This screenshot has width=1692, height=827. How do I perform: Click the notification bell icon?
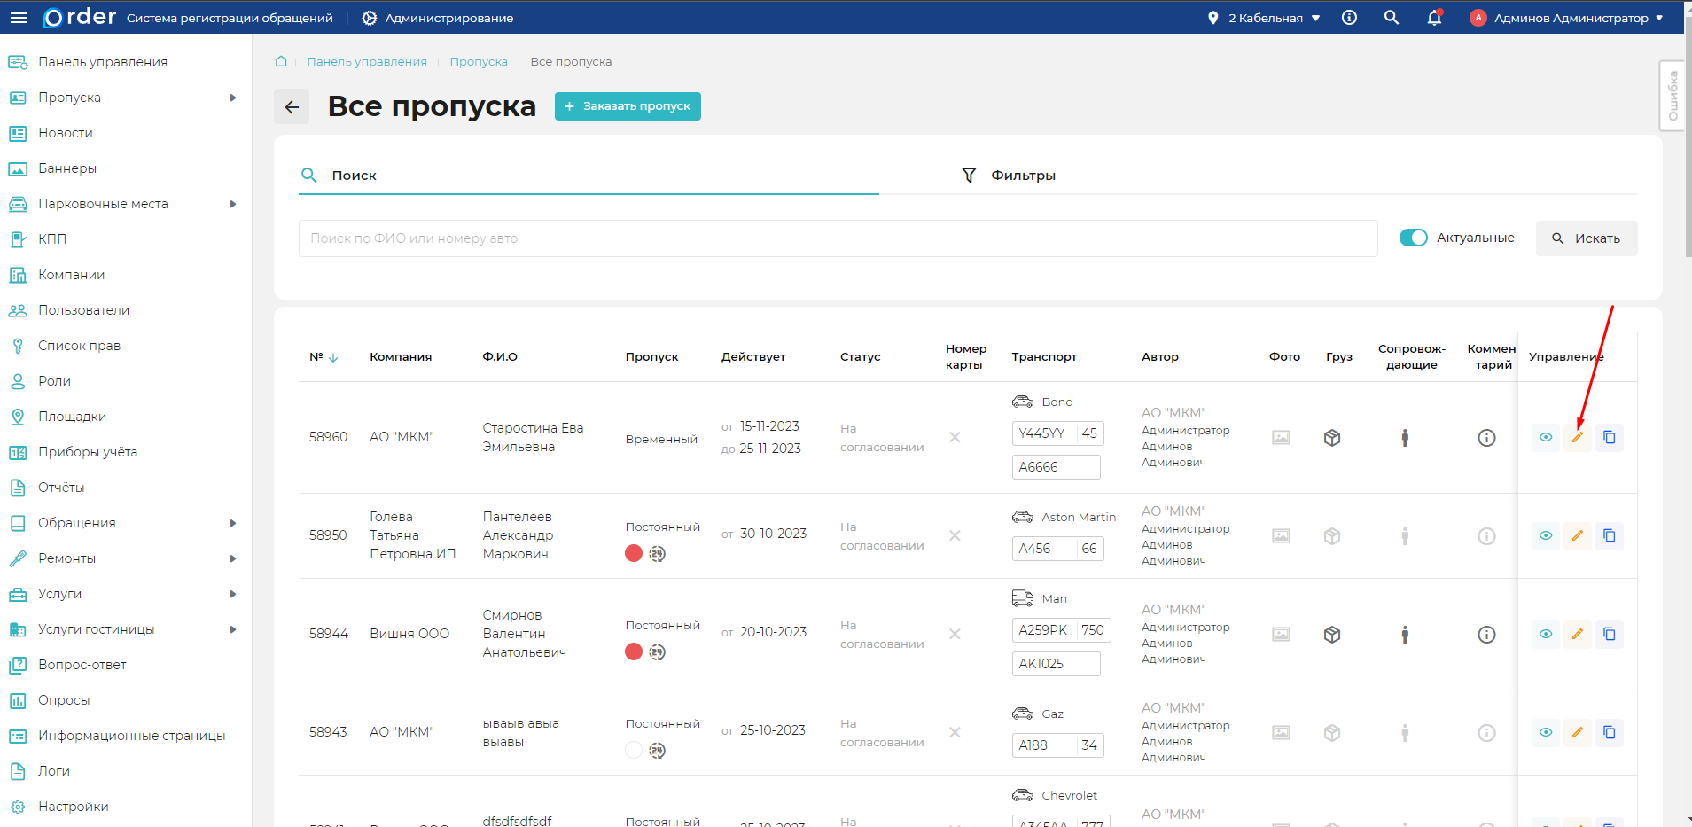1434,18
